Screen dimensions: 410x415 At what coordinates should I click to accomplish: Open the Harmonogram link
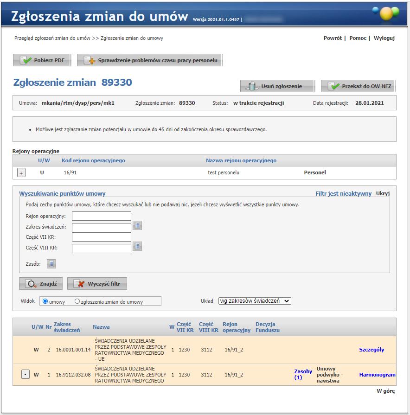pos(377,375)
